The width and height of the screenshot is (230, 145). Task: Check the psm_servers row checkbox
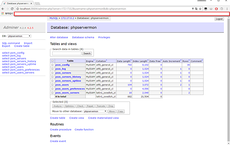[x=53, y=73]
